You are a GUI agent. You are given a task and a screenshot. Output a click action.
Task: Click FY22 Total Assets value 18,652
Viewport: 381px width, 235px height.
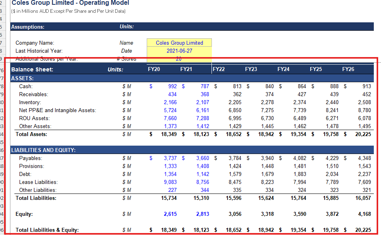point(233,134)
